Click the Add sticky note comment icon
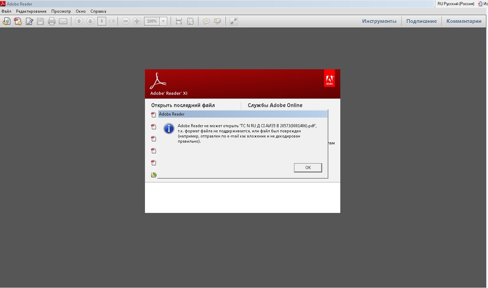 (206, 21)
